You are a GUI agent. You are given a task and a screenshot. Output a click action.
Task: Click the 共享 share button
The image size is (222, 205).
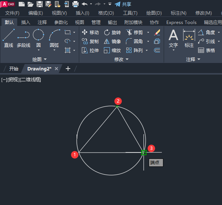[x=123, y=4]
